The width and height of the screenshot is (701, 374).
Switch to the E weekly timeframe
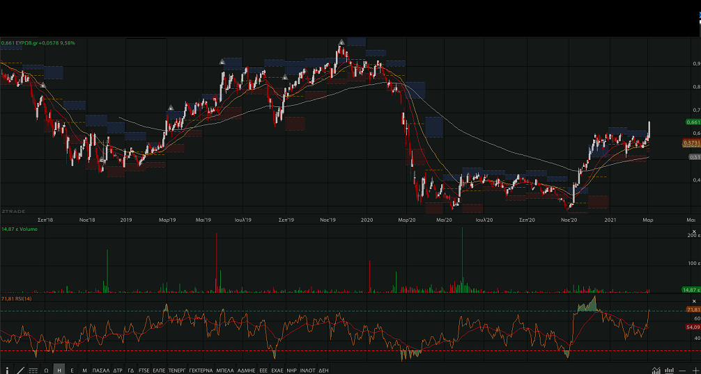coord(72,370)
